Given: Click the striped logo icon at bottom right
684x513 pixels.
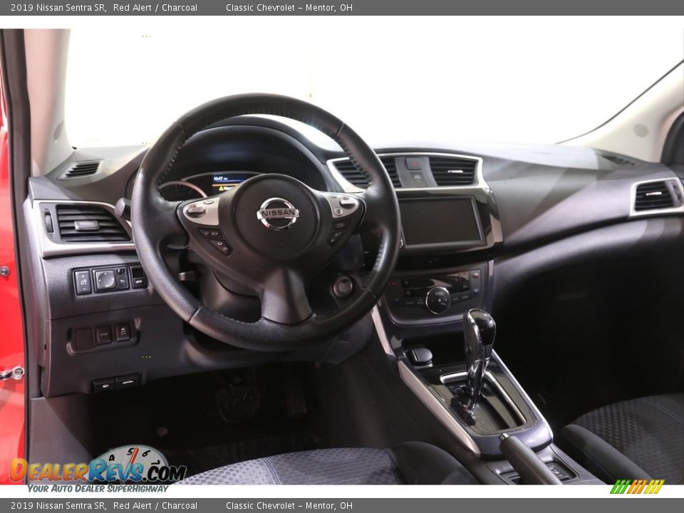Looking at the screenshot, I should (637, 487).
